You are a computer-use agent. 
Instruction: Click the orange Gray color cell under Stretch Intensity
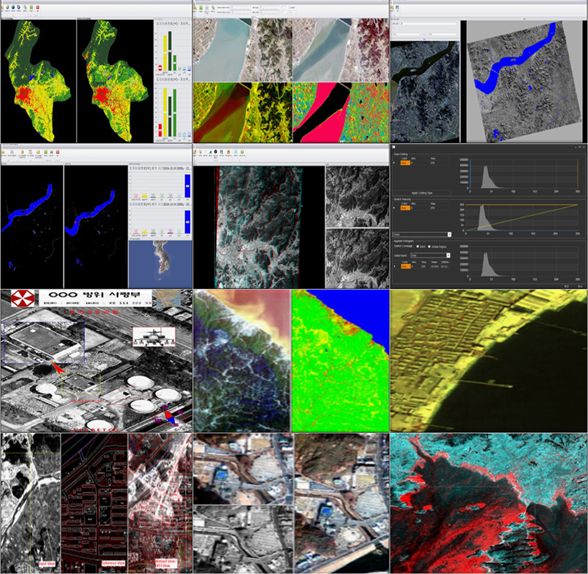[404, 209]
